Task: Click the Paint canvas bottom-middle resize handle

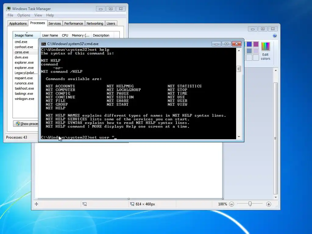Action: point(129,199)
